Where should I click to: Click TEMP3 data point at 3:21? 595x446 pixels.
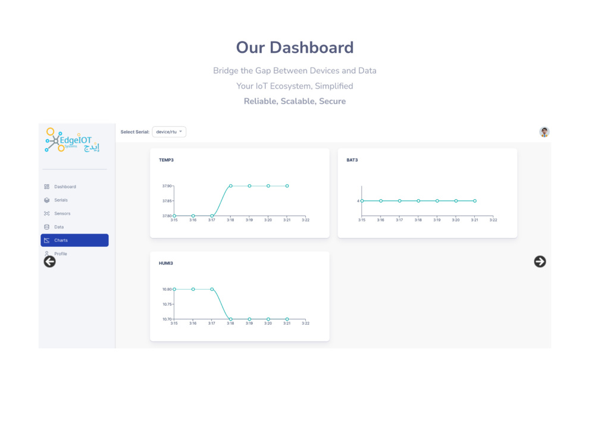pos(287,186)
